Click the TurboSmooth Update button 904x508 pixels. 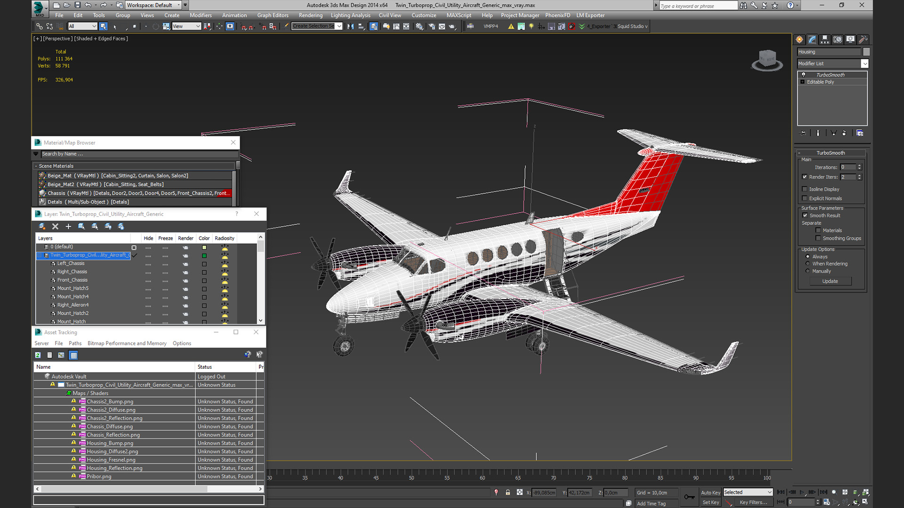coord(830,281)
